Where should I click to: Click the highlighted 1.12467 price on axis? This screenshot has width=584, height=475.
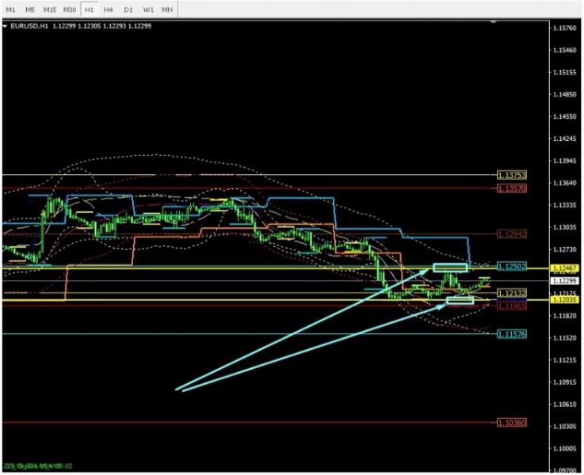pos(564,269)
